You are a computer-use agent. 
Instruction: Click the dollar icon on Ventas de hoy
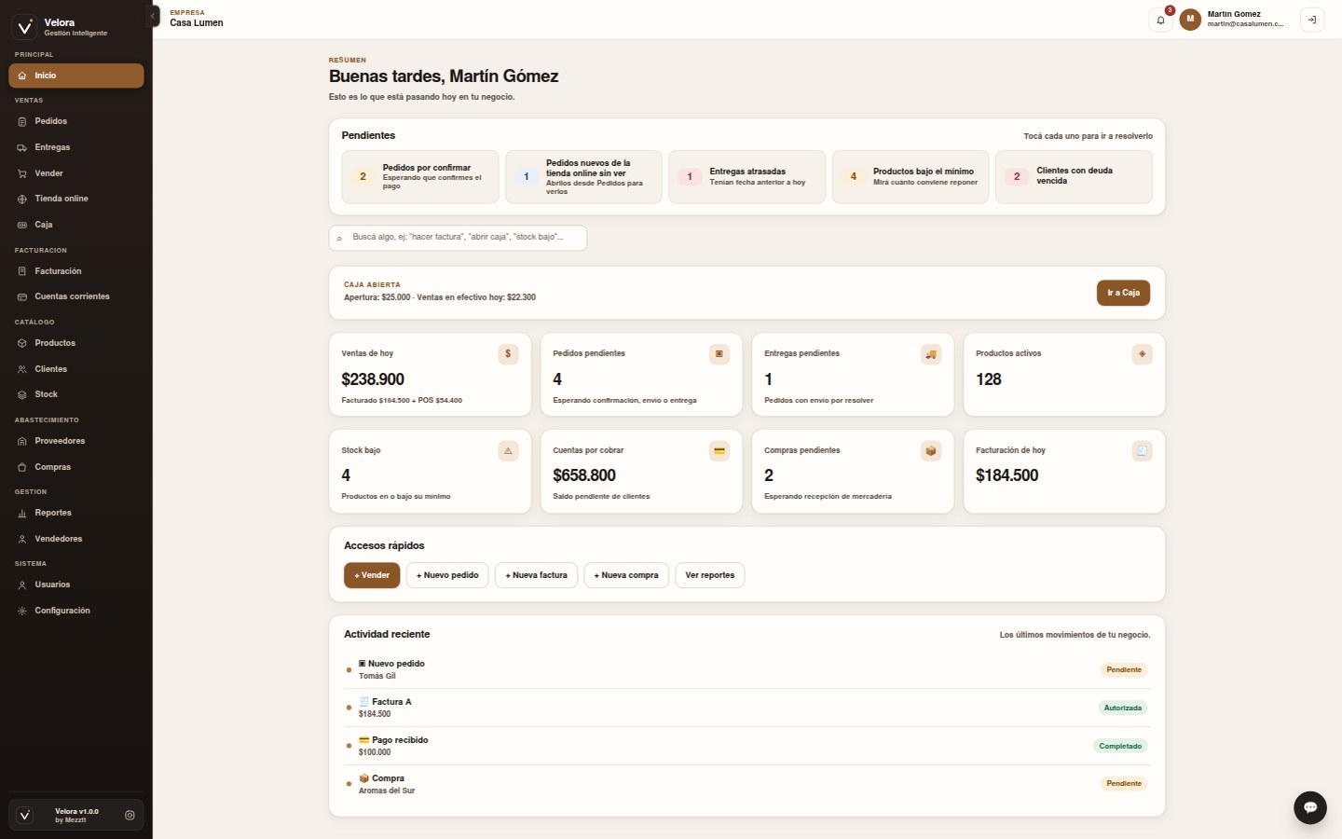(508, 354)
